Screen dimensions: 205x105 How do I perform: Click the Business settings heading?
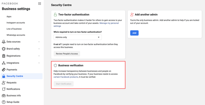16,9
